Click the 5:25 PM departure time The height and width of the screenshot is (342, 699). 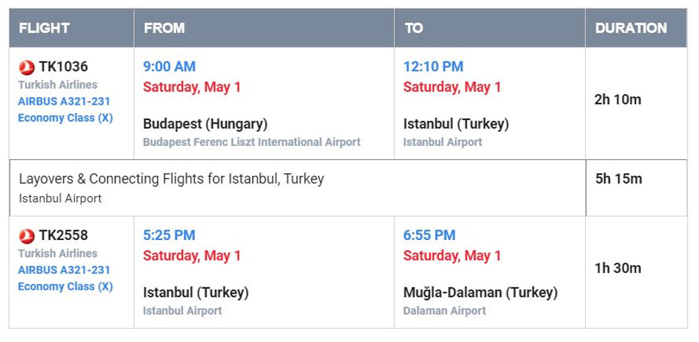pos(169,236)
